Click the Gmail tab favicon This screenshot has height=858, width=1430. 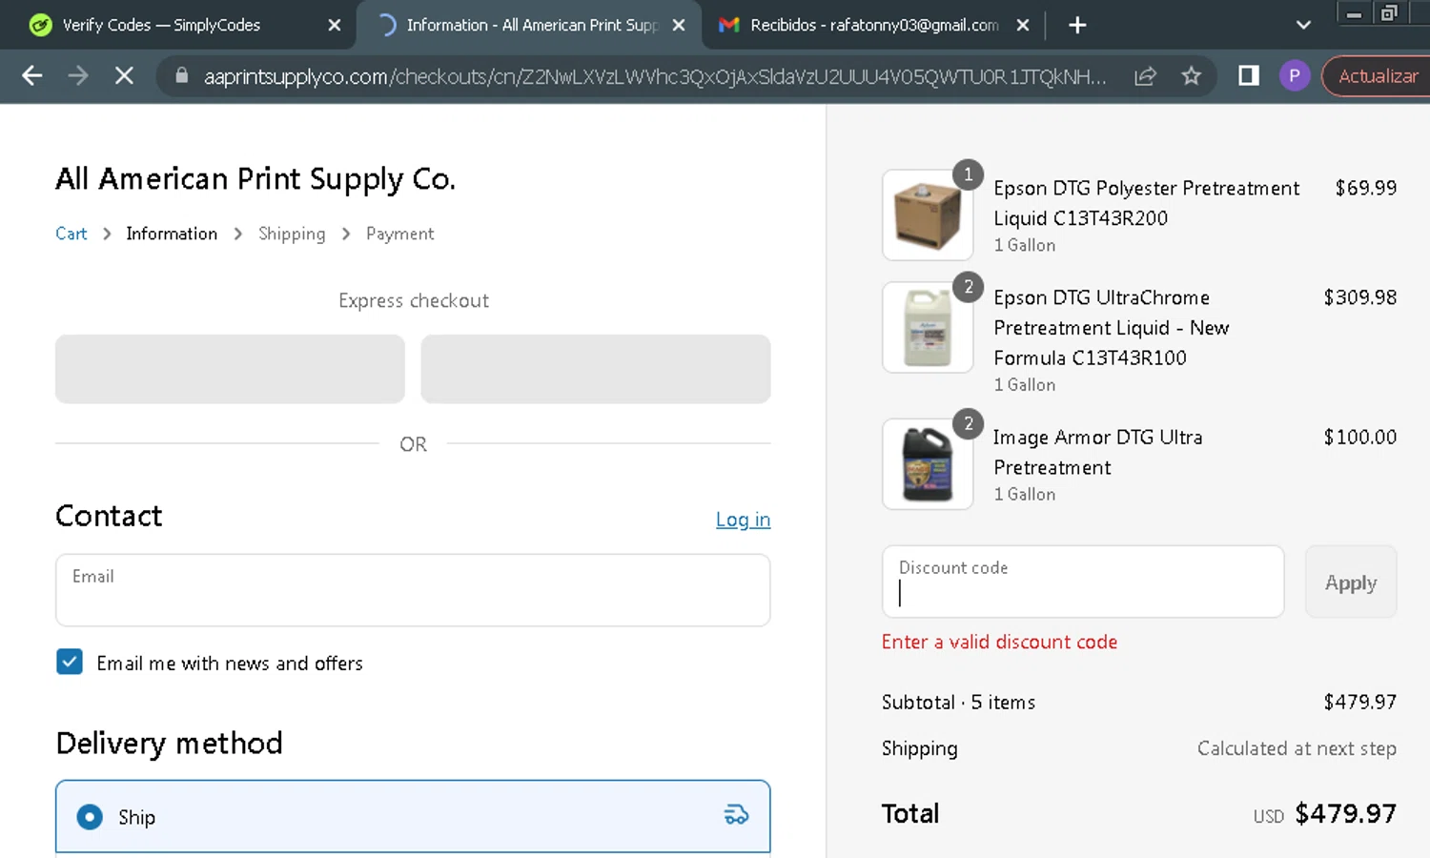click(729, 26)
